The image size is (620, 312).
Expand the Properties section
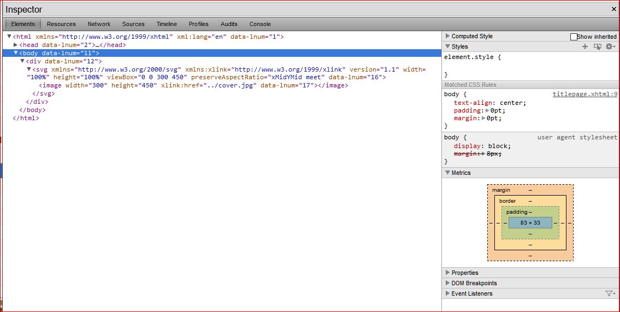pyautogui.click(x=448, y=273)
